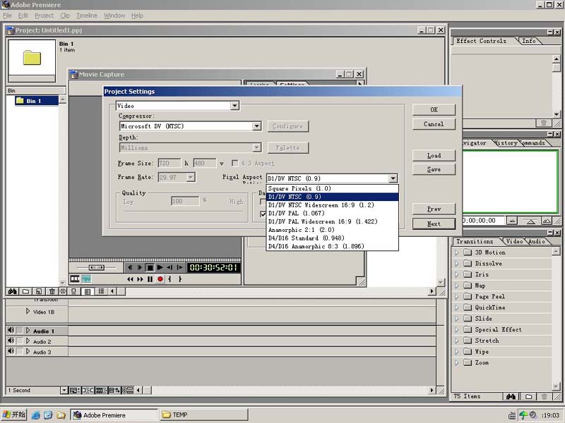This screenshot has height=423, width=565.
Task: Click the Load settings button
Action: 434,156
